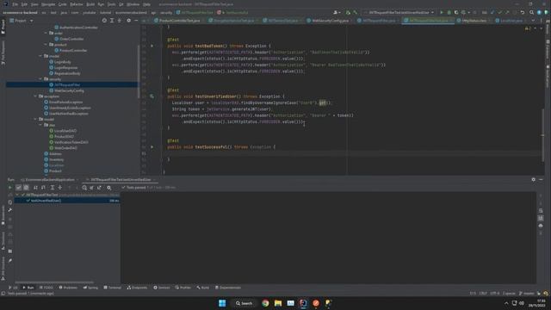Open the Navigate menu
This screenshot has width=551, height=310.
tap(48, 4)
